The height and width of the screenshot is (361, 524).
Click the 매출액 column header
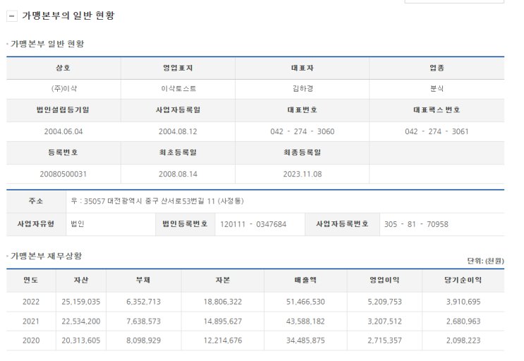pos(305,280)
